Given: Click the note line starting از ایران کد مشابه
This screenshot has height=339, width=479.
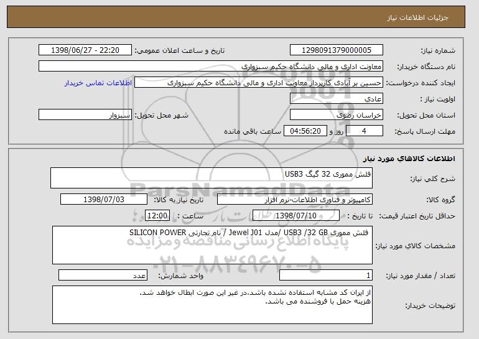Looking at the screenshot, I should coord(255,292).
